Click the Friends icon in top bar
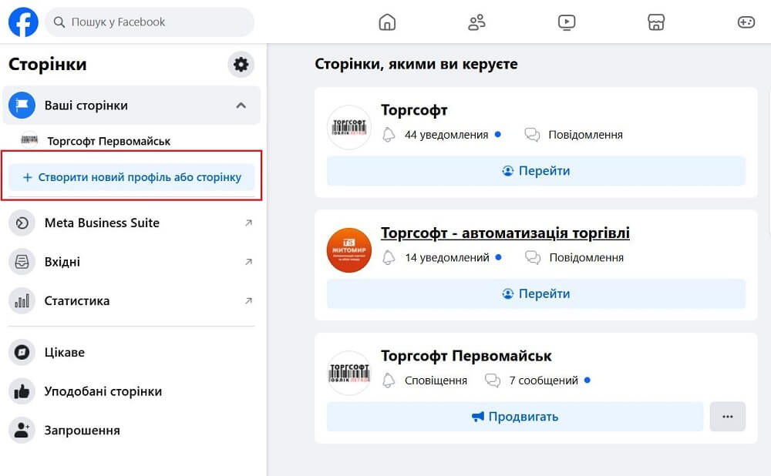The width and height of the screenshot is (771, 476). point(476,22)
